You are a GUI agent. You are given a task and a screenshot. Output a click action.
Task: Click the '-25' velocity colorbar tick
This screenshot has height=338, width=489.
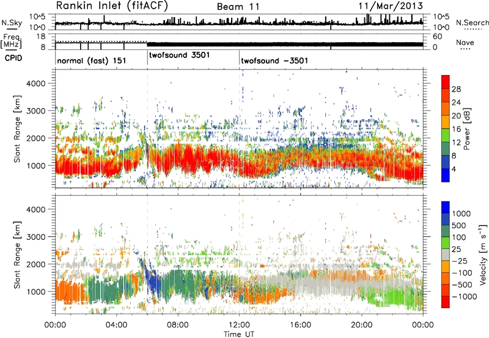point(461,261)
